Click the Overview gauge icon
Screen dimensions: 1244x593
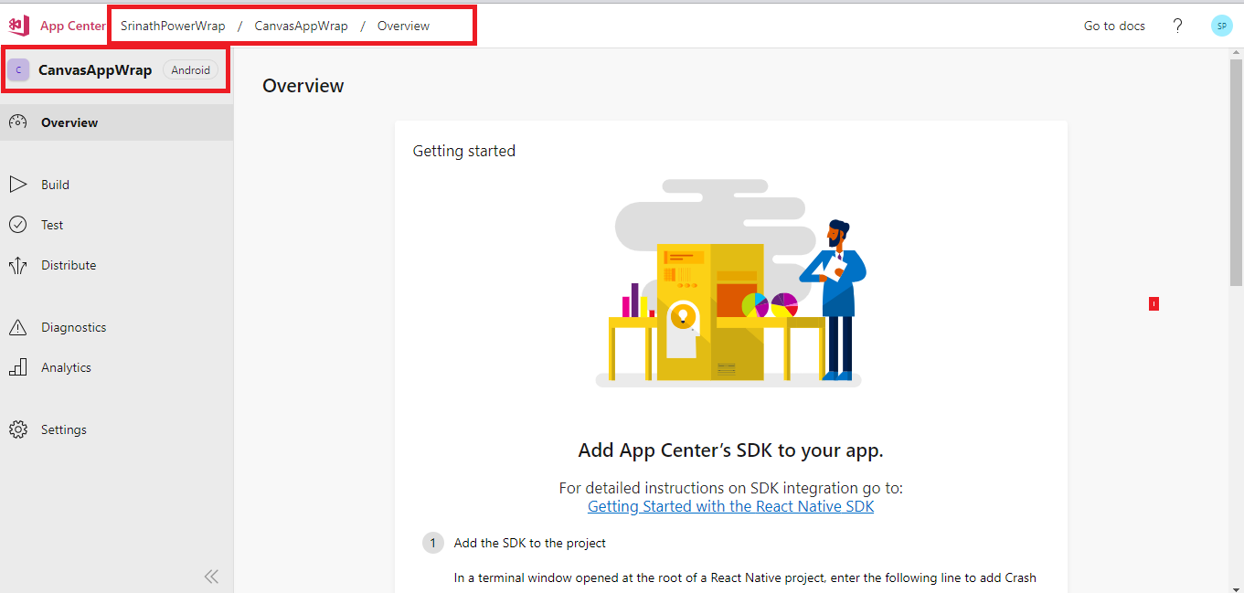pos(18,122)
